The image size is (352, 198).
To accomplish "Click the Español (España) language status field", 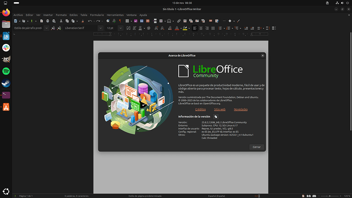I will (x=216, y=196).
